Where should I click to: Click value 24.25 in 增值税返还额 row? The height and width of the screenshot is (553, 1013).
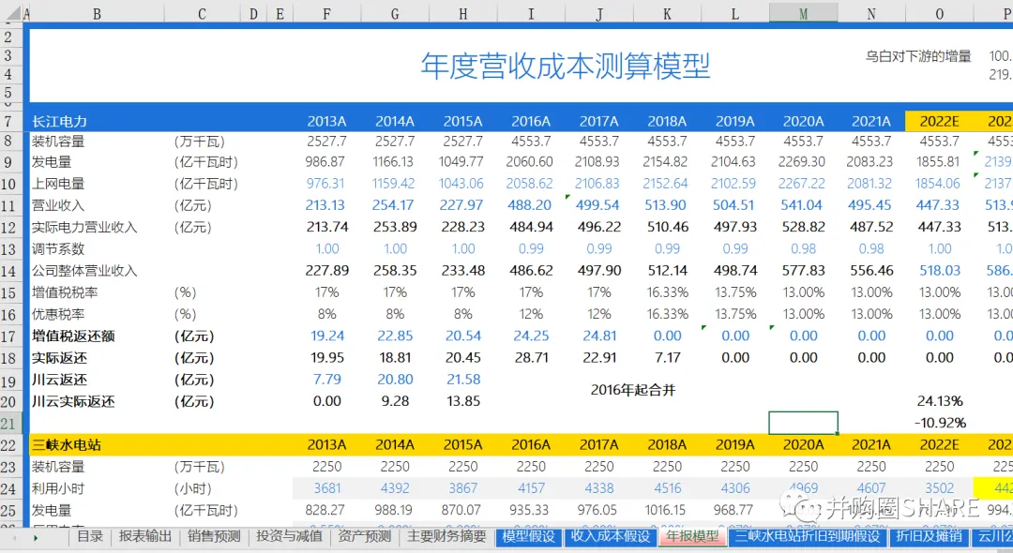point(531,336)
